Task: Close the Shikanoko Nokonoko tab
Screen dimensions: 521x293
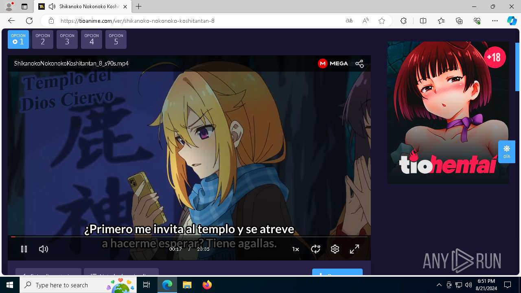Action: [x=125, y=7]
